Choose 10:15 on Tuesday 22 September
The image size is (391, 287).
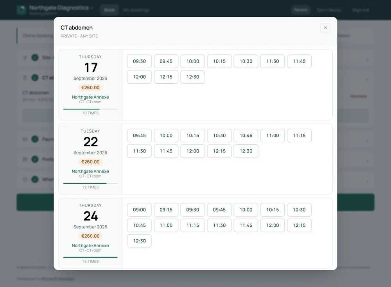pyautogui.click(x=193, y=135)
